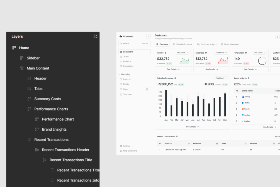
Task: Switch to the Sales Performance tab
Action: tap(182, 44)
